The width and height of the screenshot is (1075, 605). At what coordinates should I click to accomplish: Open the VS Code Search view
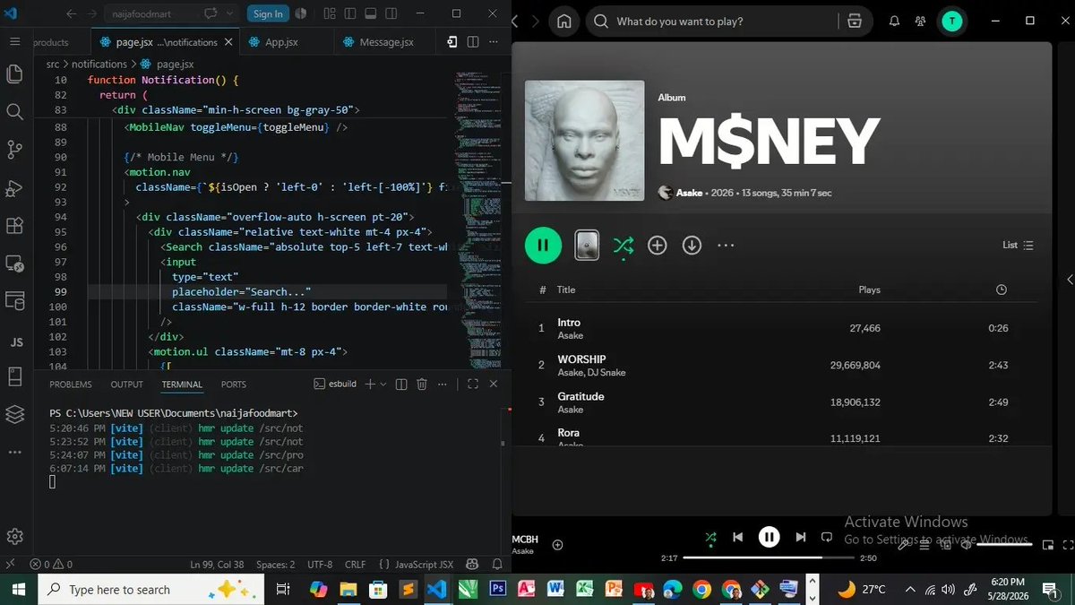[14, 112]
